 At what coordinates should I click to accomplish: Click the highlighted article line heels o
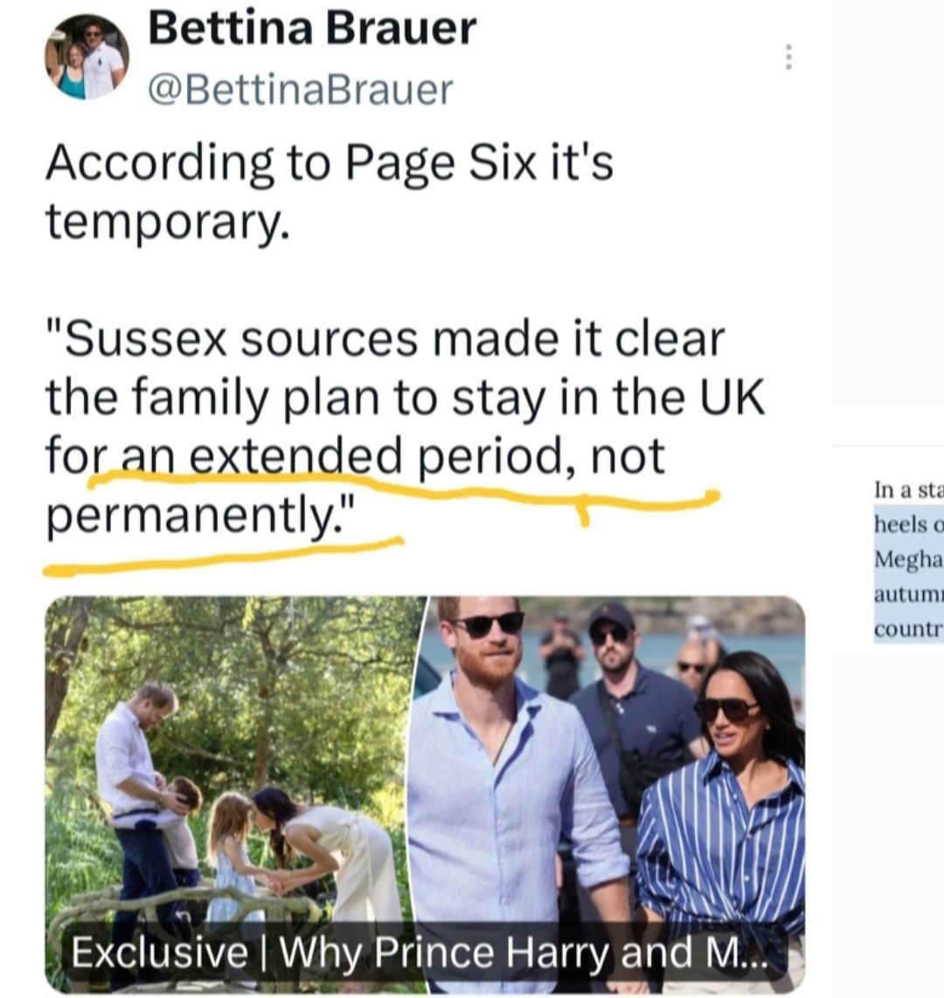coord(908,524)
